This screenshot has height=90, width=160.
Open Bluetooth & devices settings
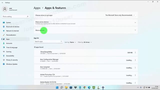point(13,27)
